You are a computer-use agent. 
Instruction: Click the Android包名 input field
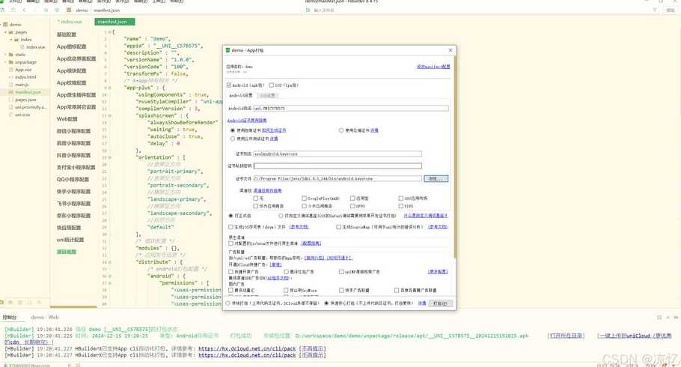[350, 109]
